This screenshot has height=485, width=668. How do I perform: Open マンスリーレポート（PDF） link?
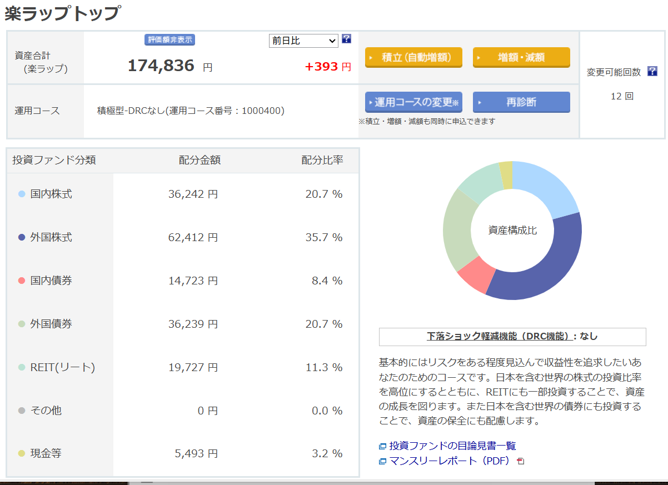click(450, 461)
